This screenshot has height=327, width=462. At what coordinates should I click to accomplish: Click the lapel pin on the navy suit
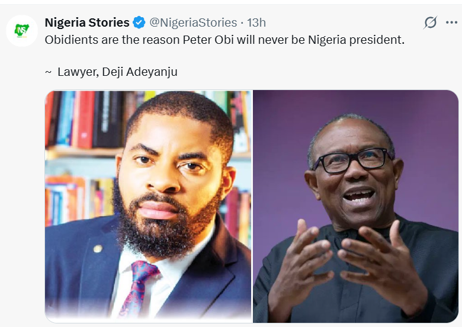click(x=97, y=249)
